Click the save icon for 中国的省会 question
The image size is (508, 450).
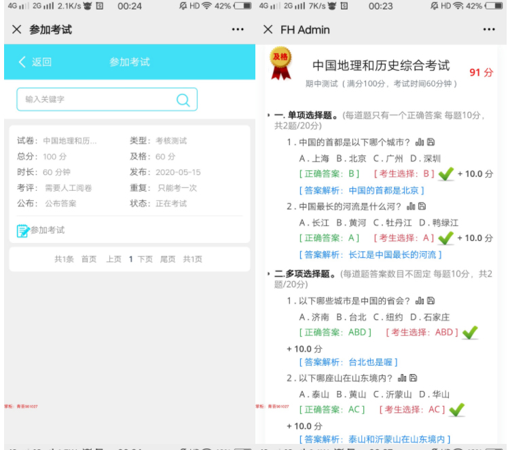[431, 301]
